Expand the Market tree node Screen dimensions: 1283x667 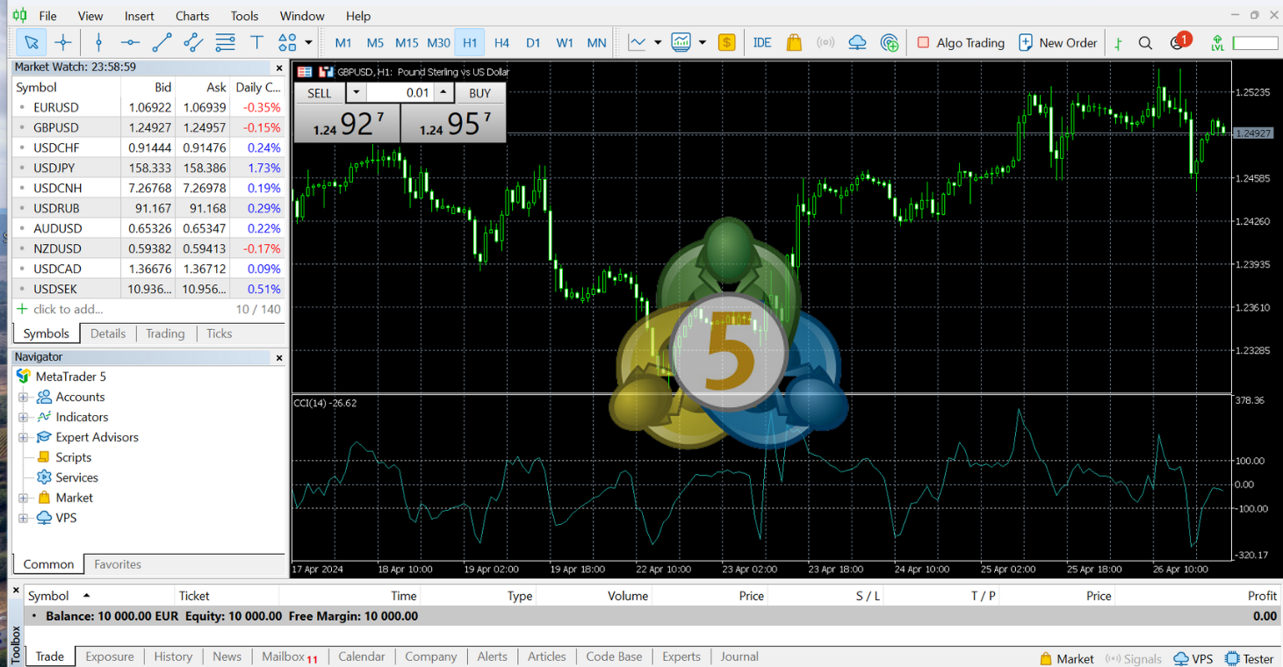click(x=24, y=498)
